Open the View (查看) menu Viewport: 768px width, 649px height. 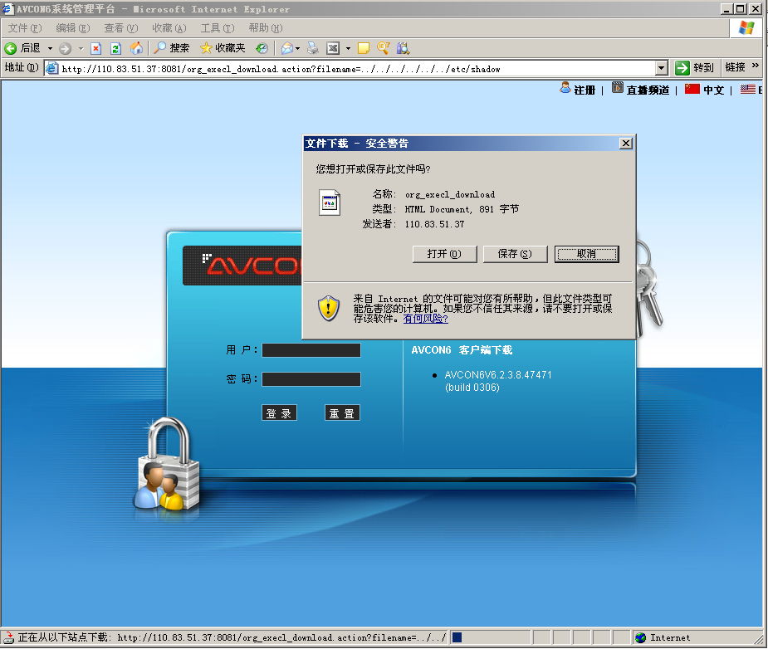[121, 28]
